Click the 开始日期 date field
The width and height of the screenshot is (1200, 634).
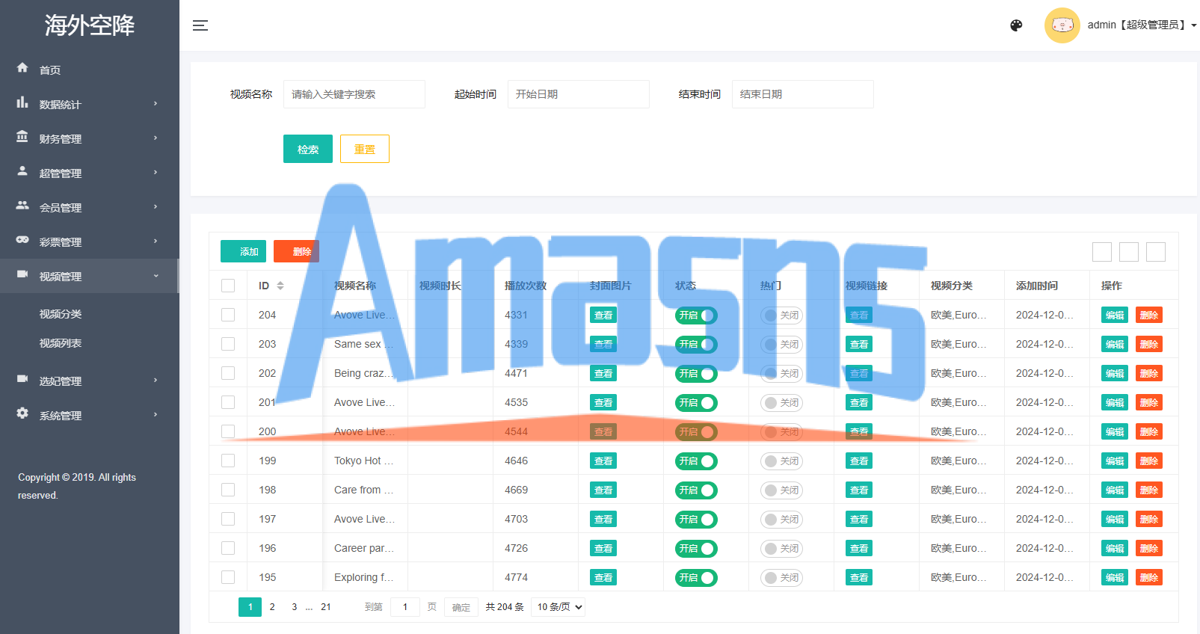click(x=579, y=94)
